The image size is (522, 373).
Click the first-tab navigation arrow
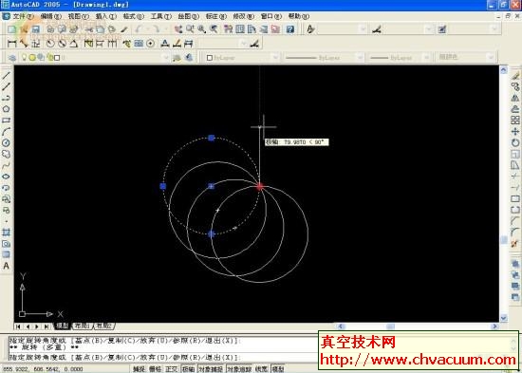(18, 326)
